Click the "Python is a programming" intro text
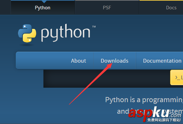The height and width of the screenshot is (124, 183). (144, 100)
